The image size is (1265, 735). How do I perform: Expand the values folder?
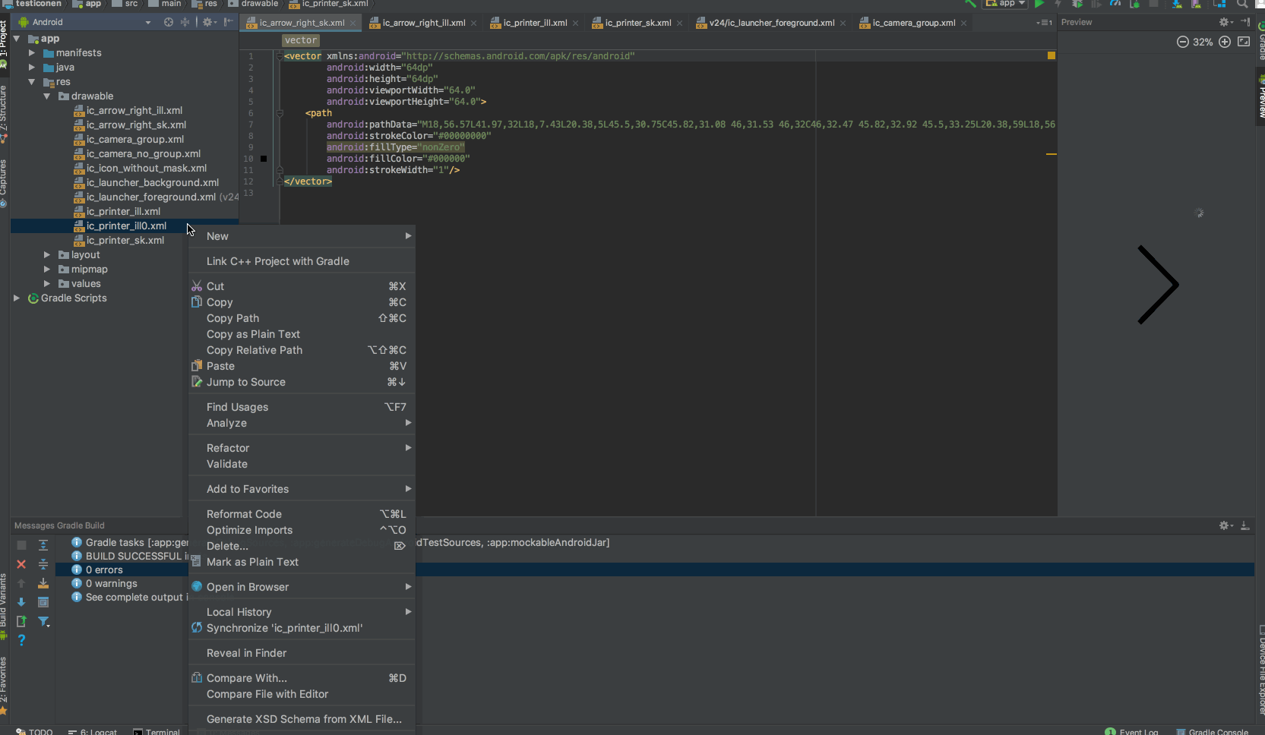(47, 284)
